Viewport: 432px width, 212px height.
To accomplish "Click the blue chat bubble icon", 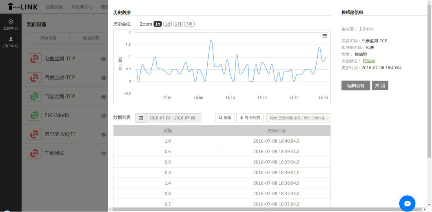I will (407, 203).
